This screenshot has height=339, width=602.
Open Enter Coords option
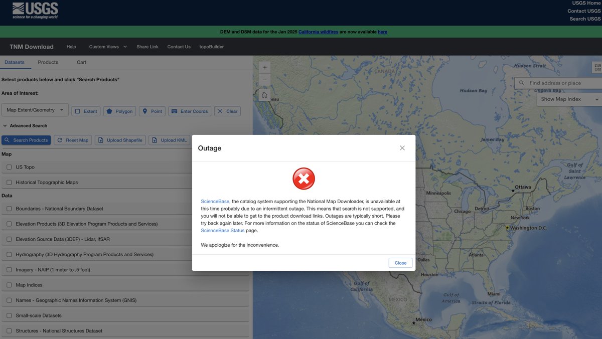pos(190,111)
